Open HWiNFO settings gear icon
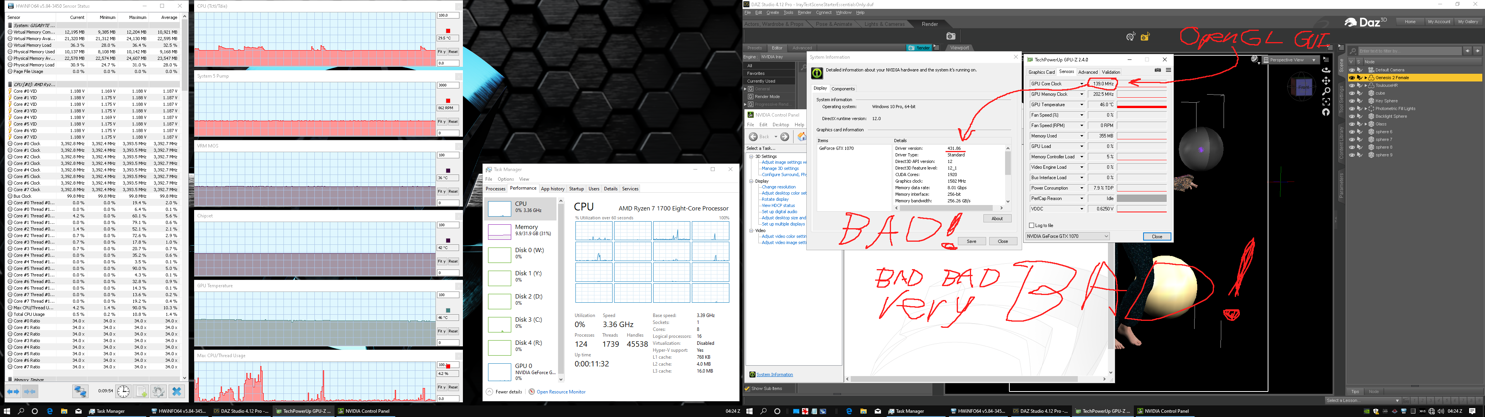 [159, 391]
